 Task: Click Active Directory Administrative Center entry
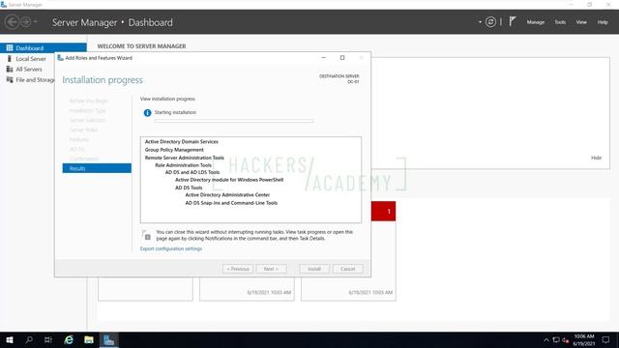[227, 195]
